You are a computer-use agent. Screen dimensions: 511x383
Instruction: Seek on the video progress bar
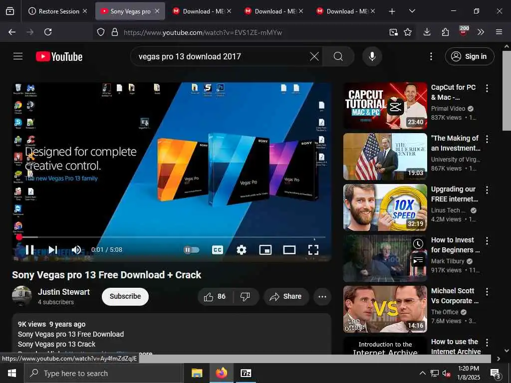[x=172, y=237]
